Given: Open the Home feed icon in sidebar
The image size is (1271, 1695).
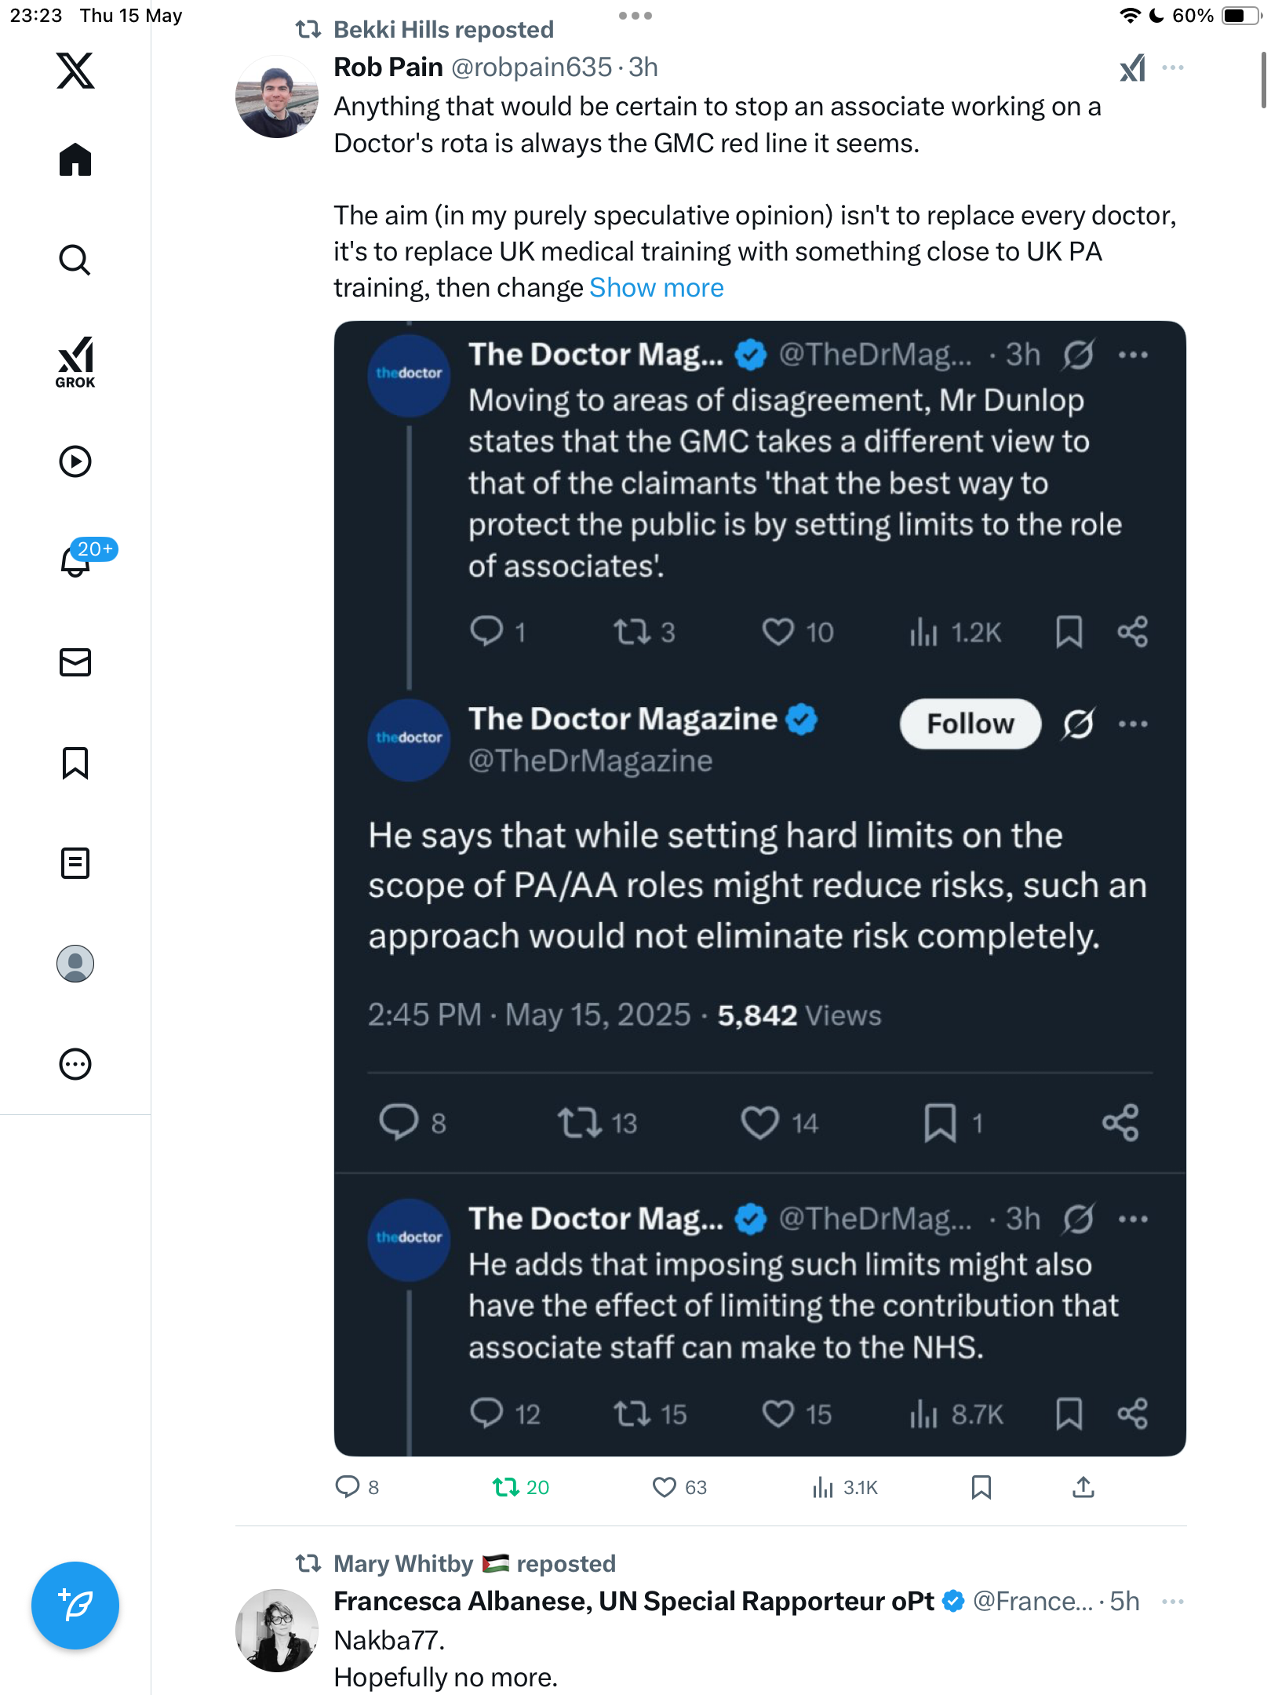Looking at the screenshot, I should click(x=75, y=159).
